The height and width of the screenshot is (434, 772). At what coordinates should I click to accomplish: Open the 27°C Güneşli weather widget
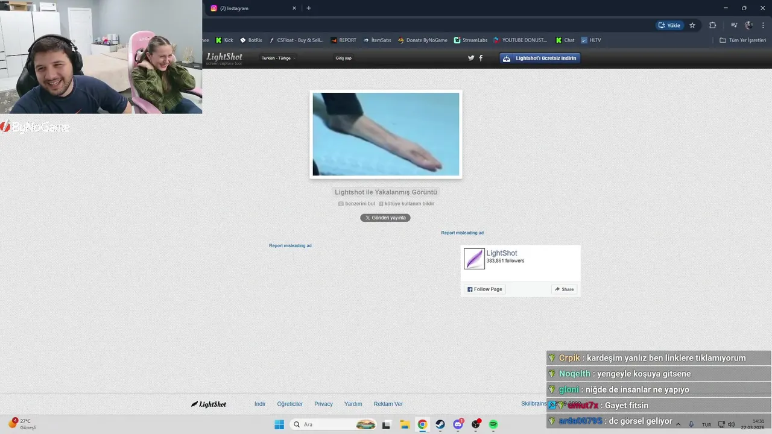(x=23, y=424)
